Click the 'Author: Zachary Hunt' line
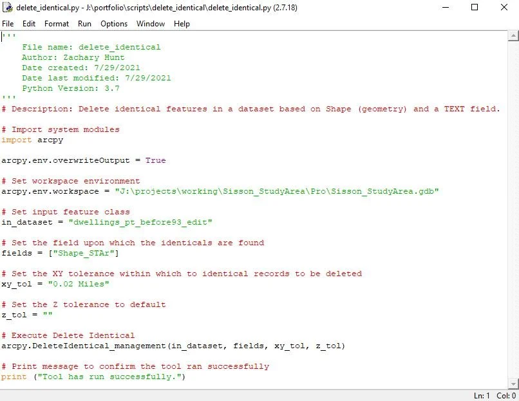The width and height of the screenshot is (519, 401). [x=73, y=57]
